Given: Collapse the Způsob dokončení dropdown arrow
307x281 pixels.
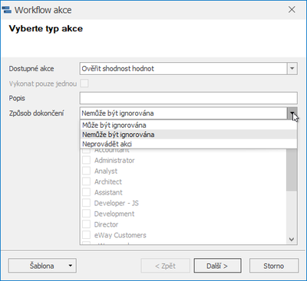Looking at the screenshot, I should [292, 113].
